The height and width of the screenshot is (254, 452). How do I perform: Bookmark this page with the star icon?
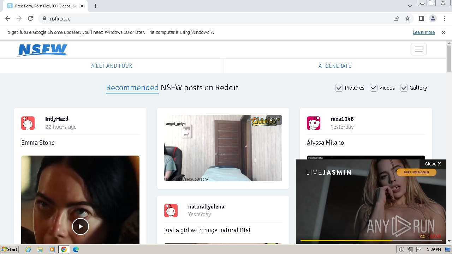pyautogui.click(x=408, y=18)
